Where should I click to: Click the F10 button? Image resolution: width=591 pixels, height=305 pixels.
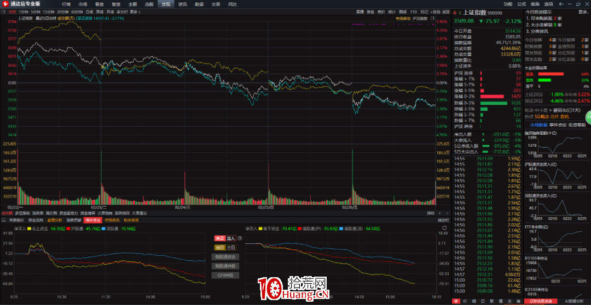pos(414,12)
